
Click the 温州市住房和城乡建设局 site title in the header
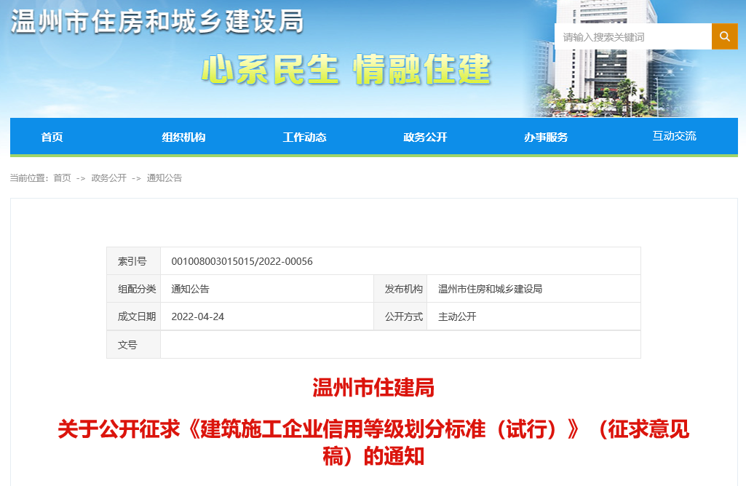156,22
